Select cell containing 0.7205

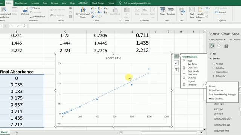pos(101,36)
